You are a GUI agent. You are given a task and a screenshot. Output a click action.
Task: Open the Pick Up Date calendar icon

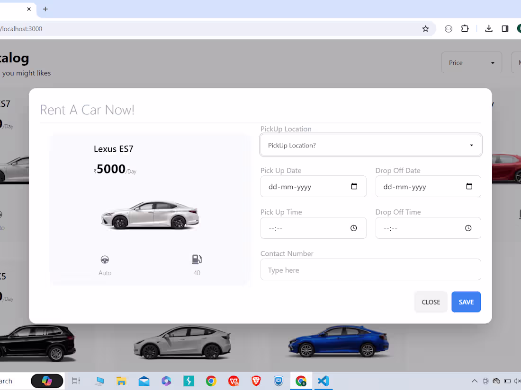(354, 186)
